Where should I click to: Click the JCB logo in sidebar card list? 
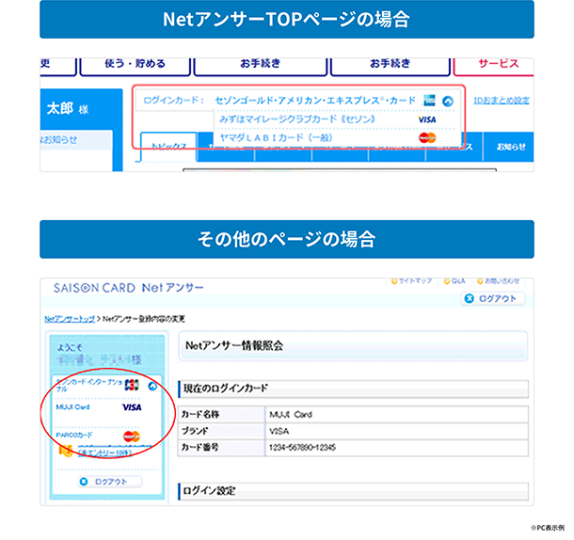(132, 385)
